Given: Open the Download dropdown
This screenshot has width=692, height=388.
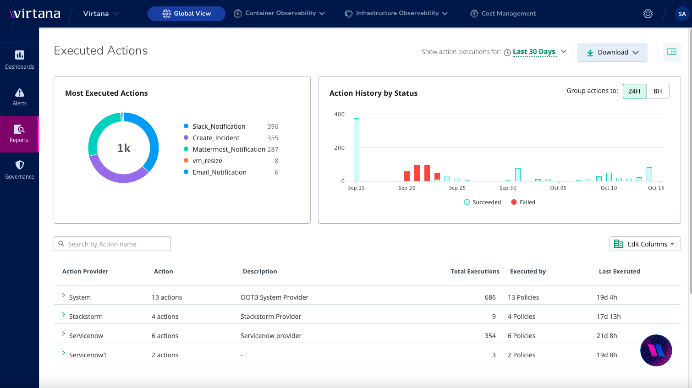Looking at the screenshot, I should pyautogui.click(x=612, y=52).
